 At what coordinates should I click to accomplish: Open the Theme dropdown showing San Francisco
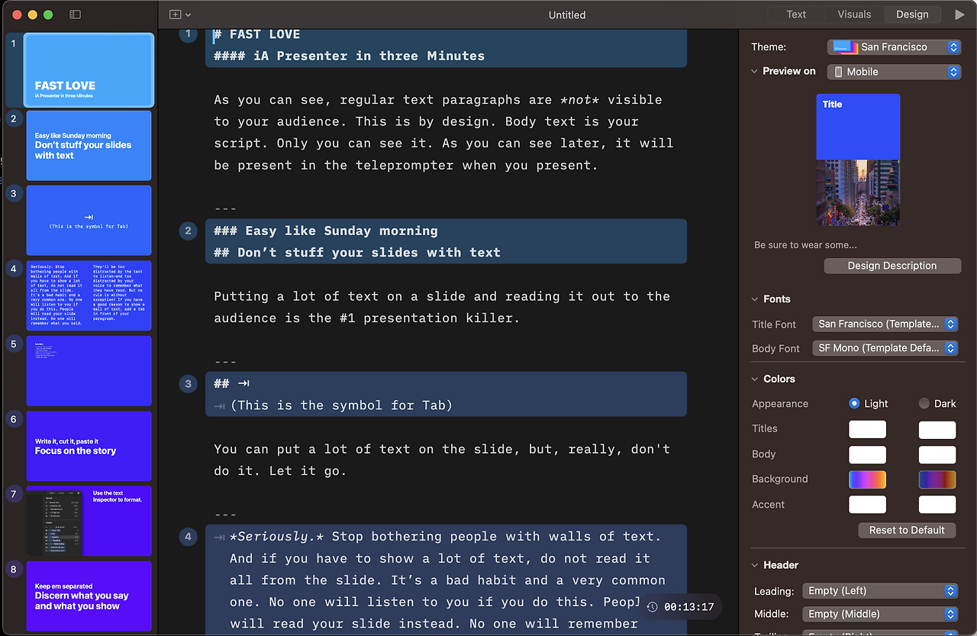pyautogui.click(x=894, y=47)
